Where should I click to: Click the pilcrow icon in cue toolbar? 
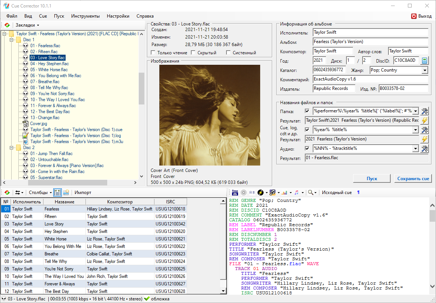[x=358, y=193]
